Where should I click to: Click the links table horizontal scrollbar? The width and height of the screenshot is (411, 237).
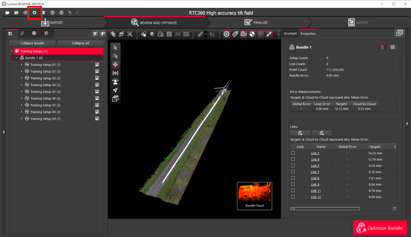click(x=327, y=209)
